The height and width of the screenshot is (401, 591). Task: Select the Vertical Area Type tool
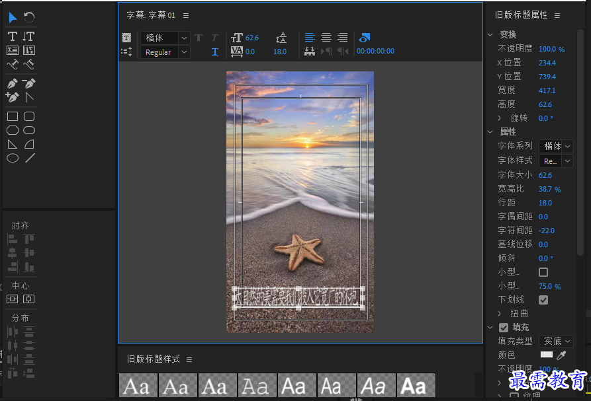[x=29, y=50]
